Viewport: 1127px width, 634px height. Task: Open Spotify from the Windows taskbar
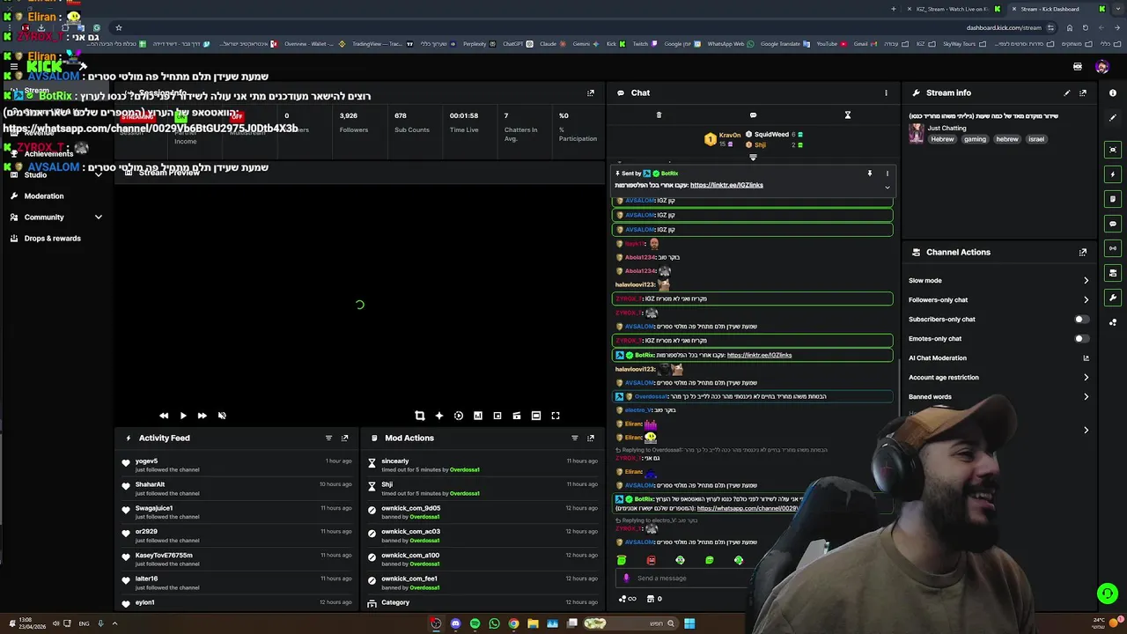point(475,623)
